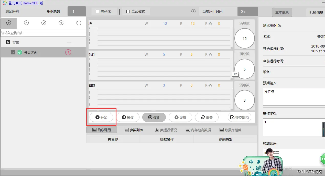The width and height of the screenshot is (325, 176).
Task: Click the clock icon by 当前运行时间
Action: [x=193, y=11]
